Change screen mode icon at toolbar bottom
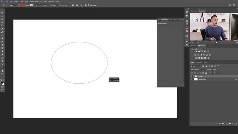This screenshot has height=134, width=238. point(2,90)
